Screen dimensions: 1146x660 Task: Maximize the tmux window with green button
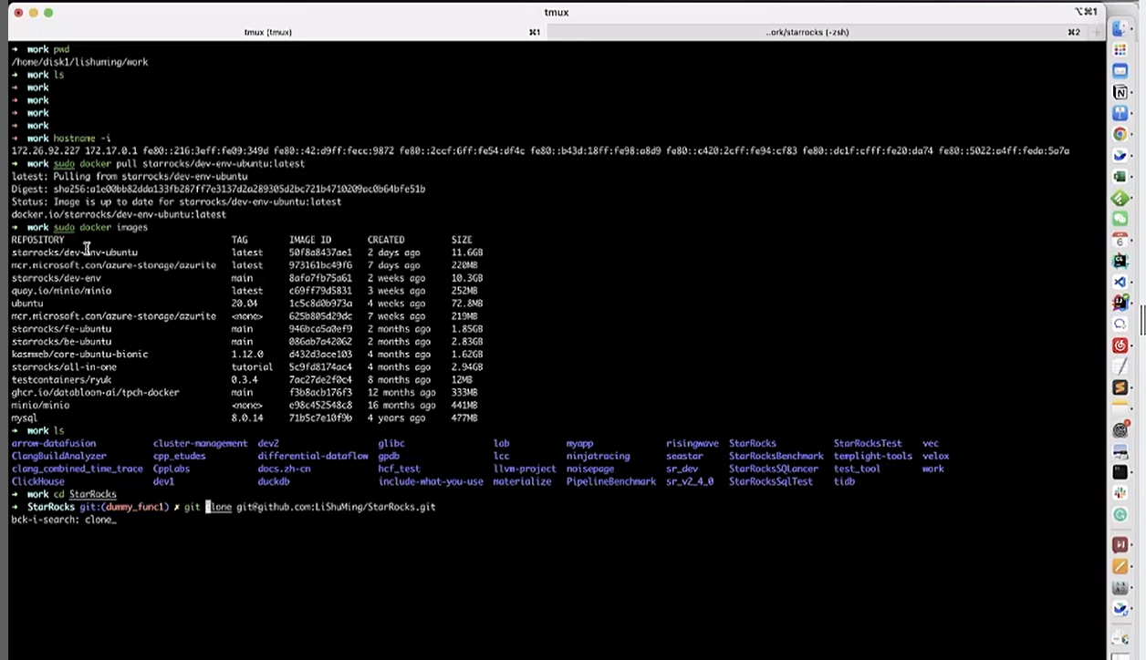pyautogui.click(x=48, y=13)
